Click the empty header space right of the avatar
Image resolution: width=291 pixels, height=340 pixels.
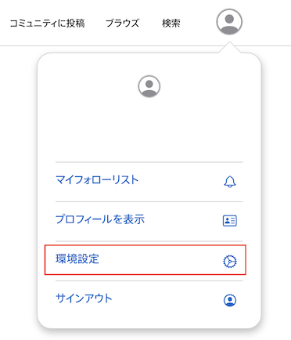(268, 22)
